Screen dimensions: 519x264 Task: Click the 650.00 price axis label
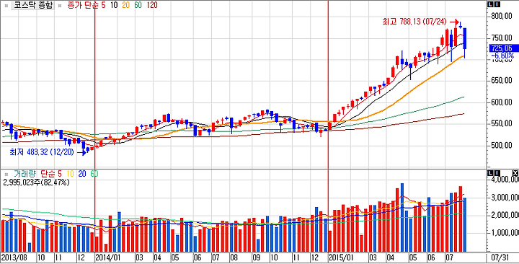coord(502,81)
